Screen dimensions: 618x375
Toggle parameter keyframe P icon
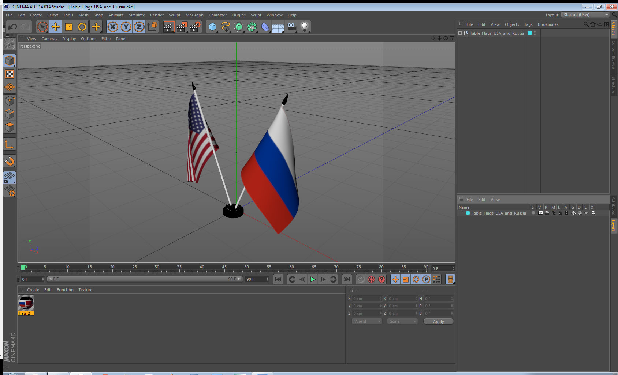point(426,279)
